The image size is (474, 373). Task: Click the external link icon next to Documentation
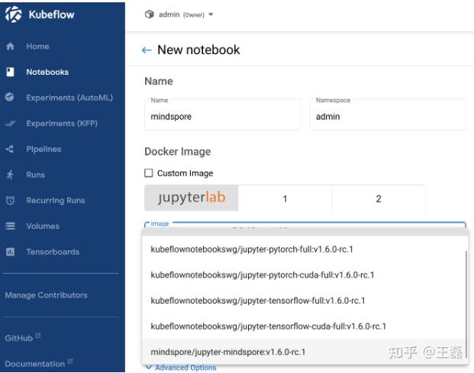click(x=70, y=361)
